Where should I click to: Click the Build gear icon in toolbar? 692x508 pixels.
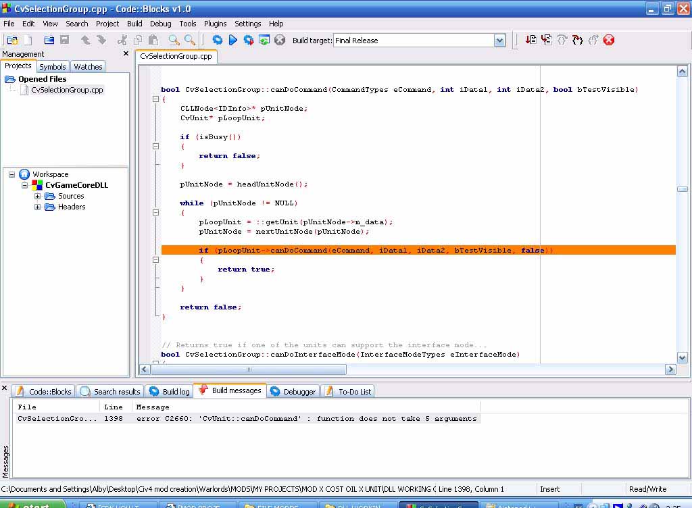217,41
